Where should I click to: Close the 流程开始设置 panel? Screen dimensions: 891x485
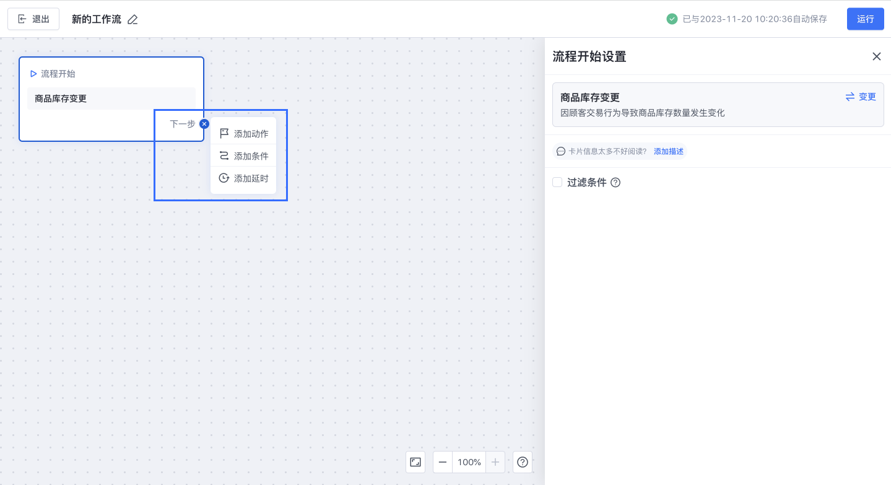(x=877, y=56)
